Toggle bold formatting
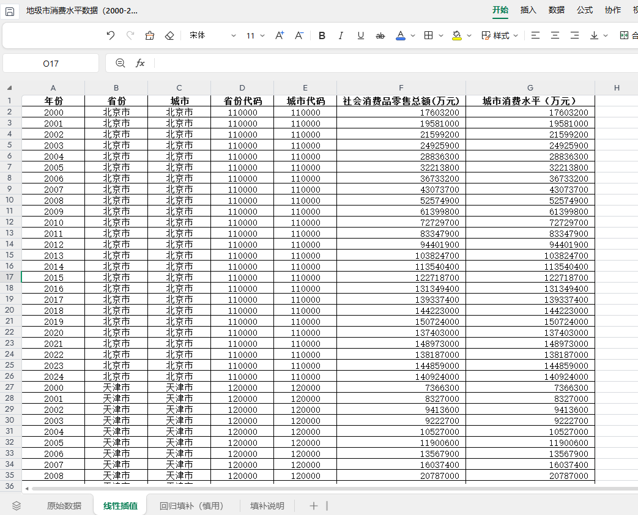 [x=322, y=36]
